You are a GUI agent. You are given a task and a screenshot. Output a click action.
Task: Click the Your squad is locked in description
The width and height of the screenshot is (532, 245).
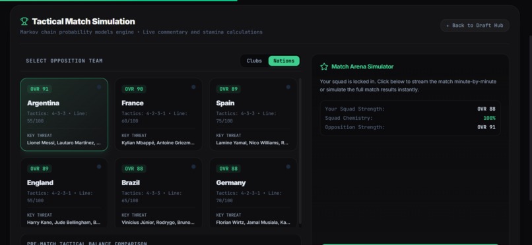pyautogui.click(x=408, y=86)
